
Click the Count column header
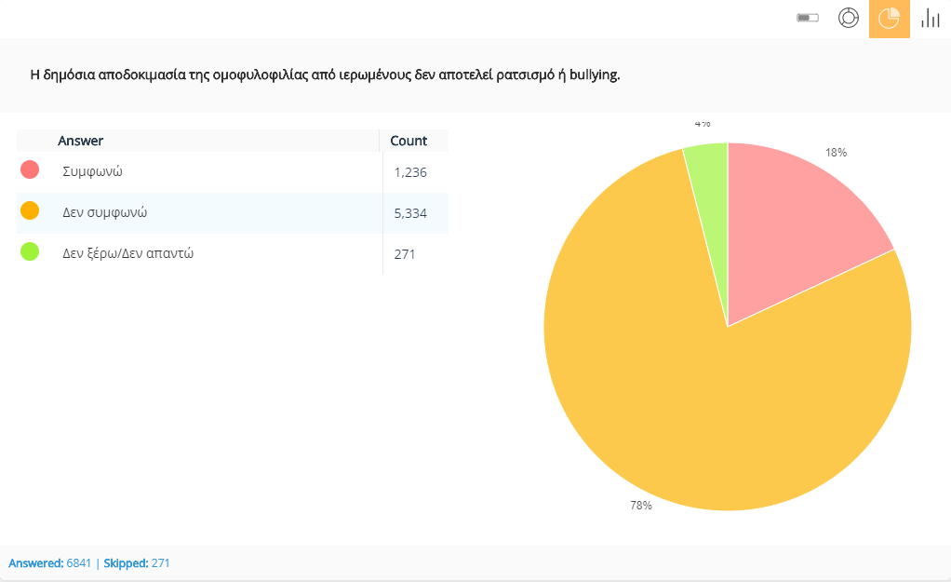[409, 141]
